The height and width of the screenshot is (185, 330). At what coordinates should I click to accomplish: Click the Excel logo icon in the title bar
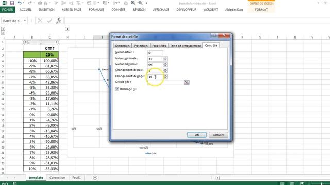(4, 3)
